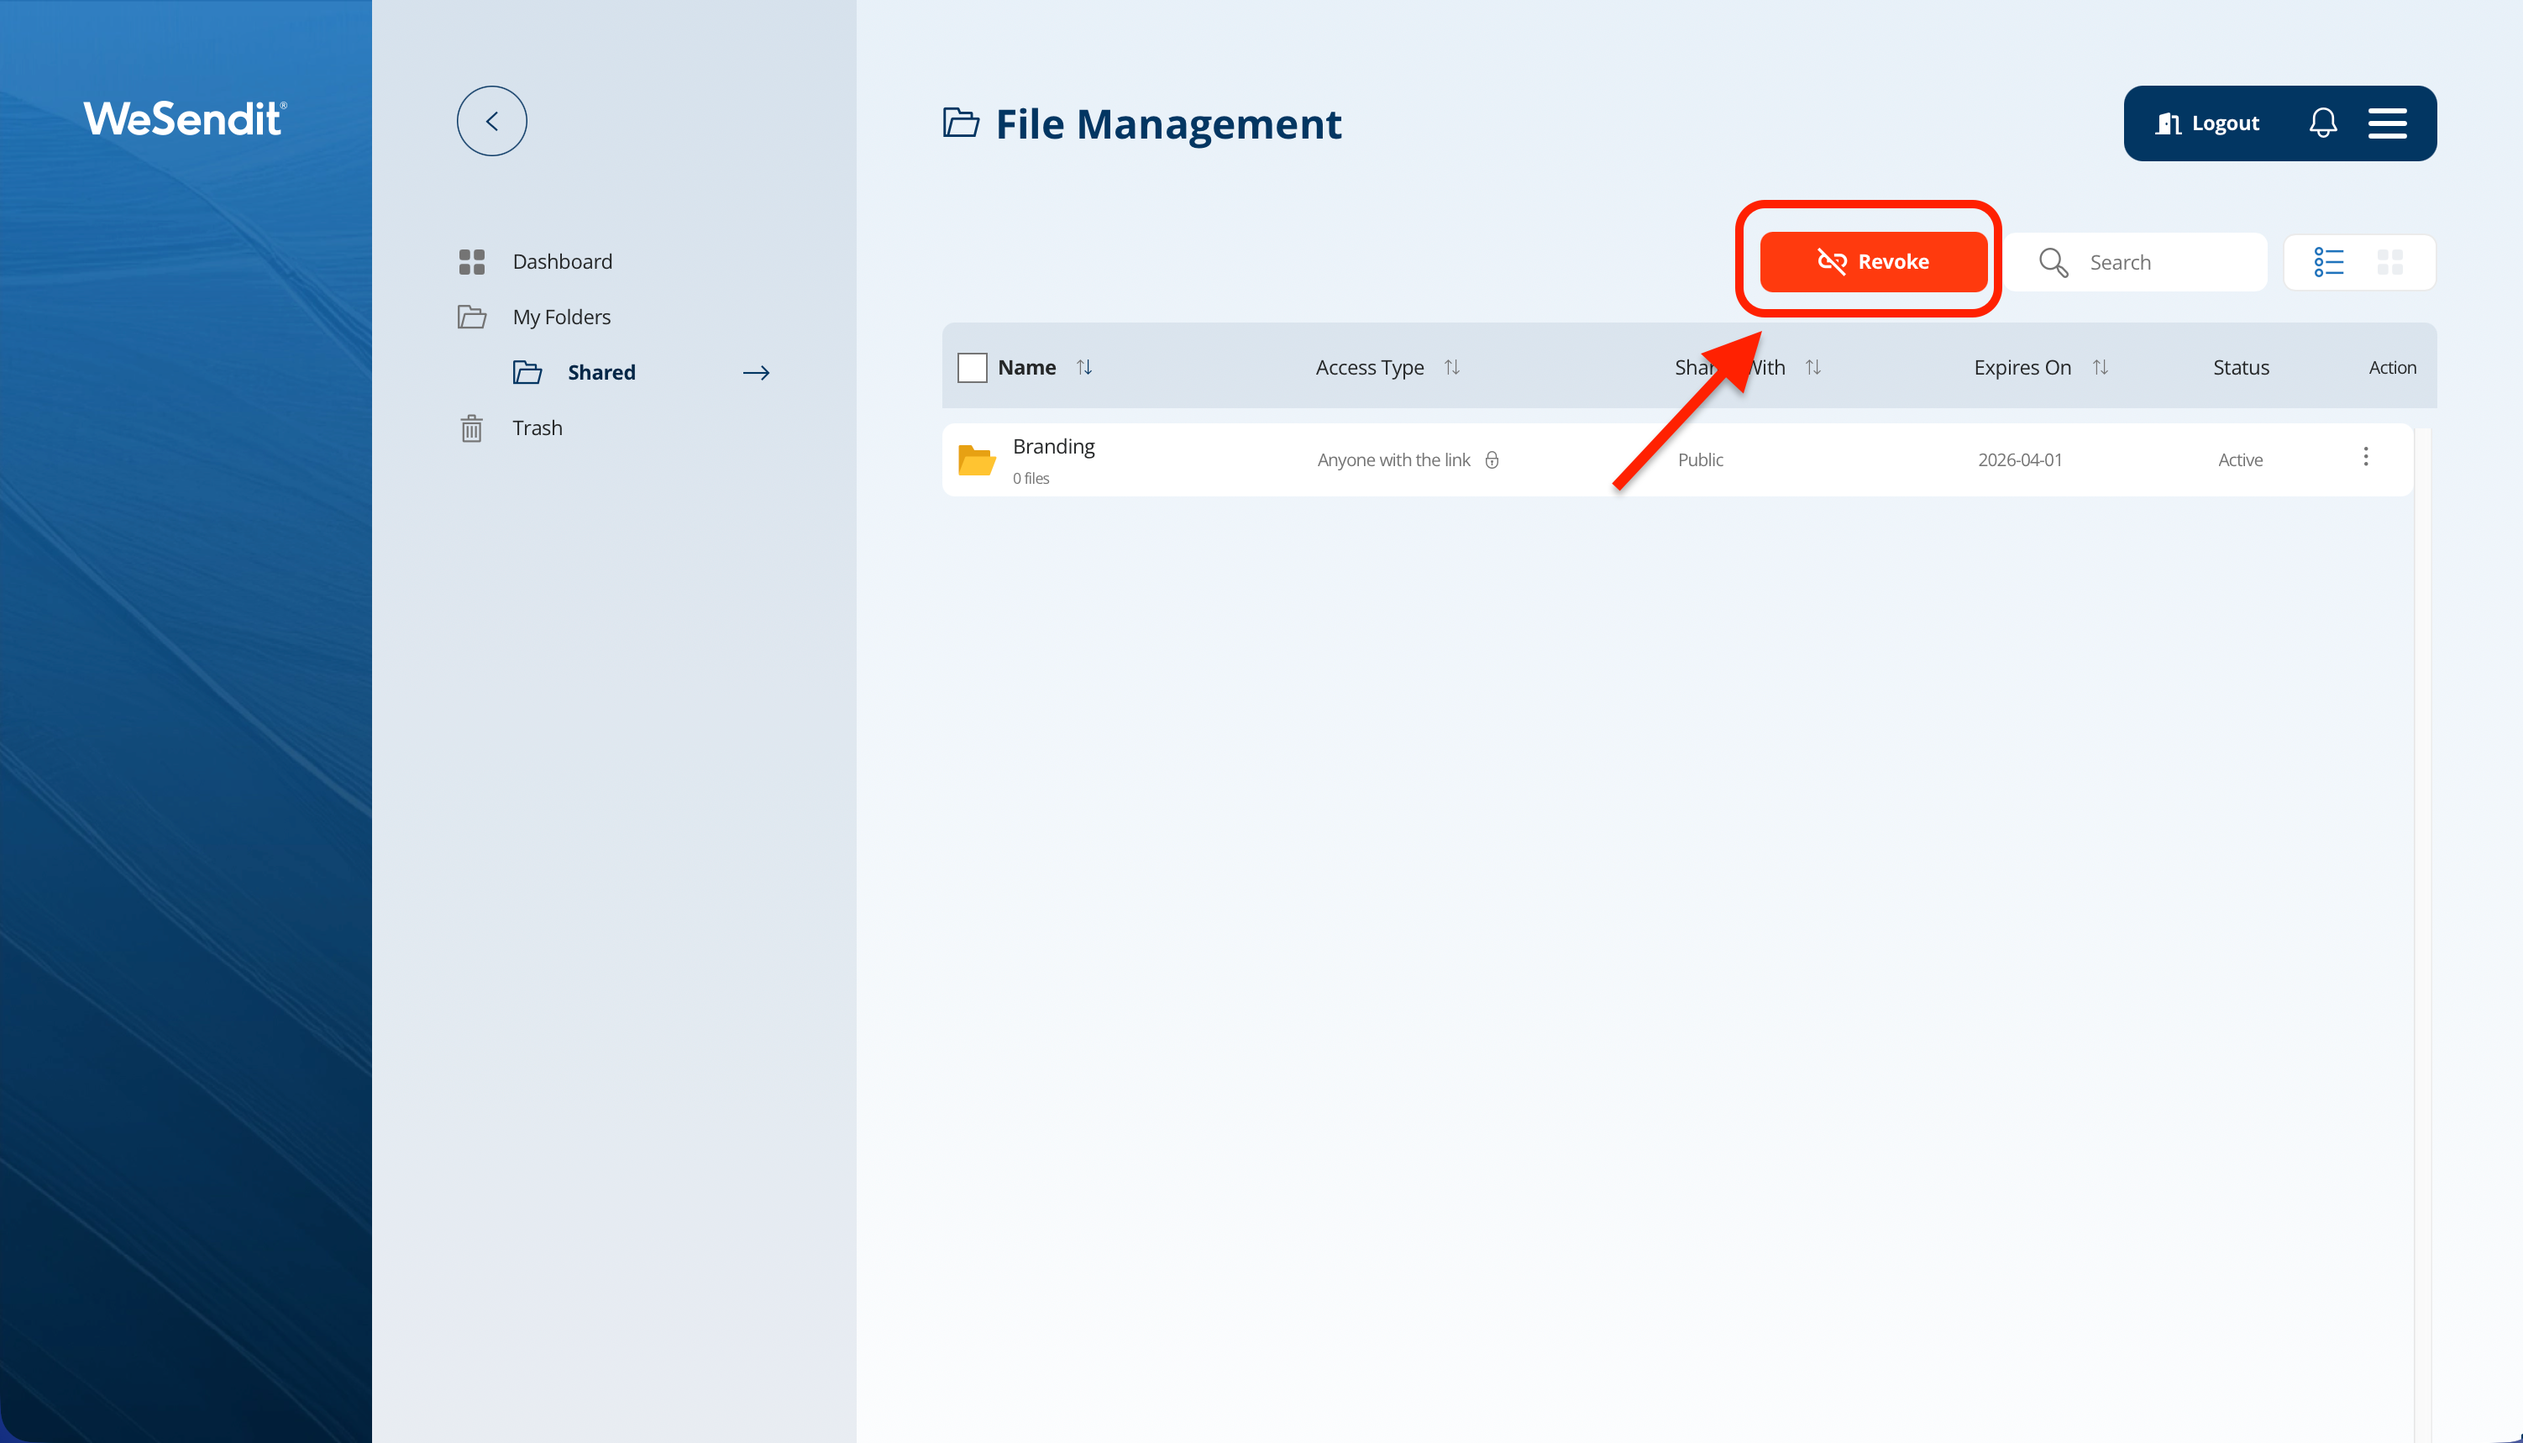Click the Logout button
This screenshot has height=1443, width=2523.
(2207, 123)
